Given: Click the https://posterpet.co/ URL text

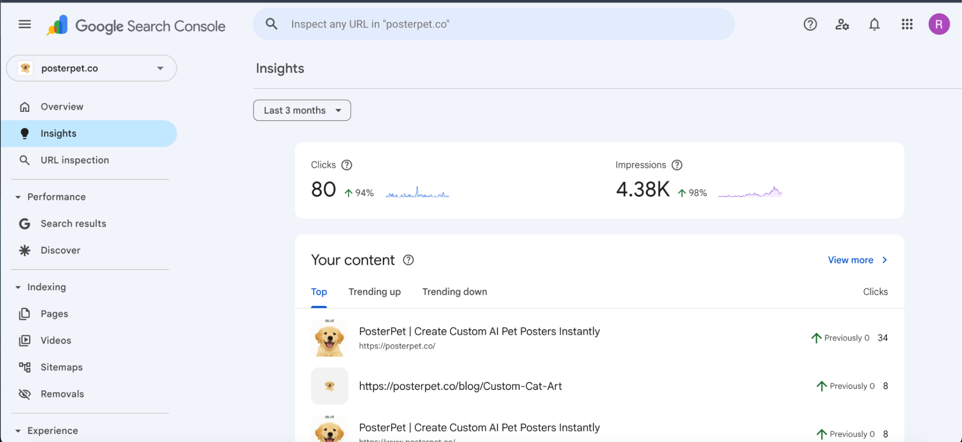Looking at the screenshot, I should [397, 346].
